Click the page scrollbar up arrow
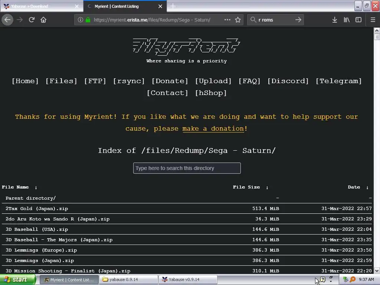 pyautogui.click(x=377, y=31)
